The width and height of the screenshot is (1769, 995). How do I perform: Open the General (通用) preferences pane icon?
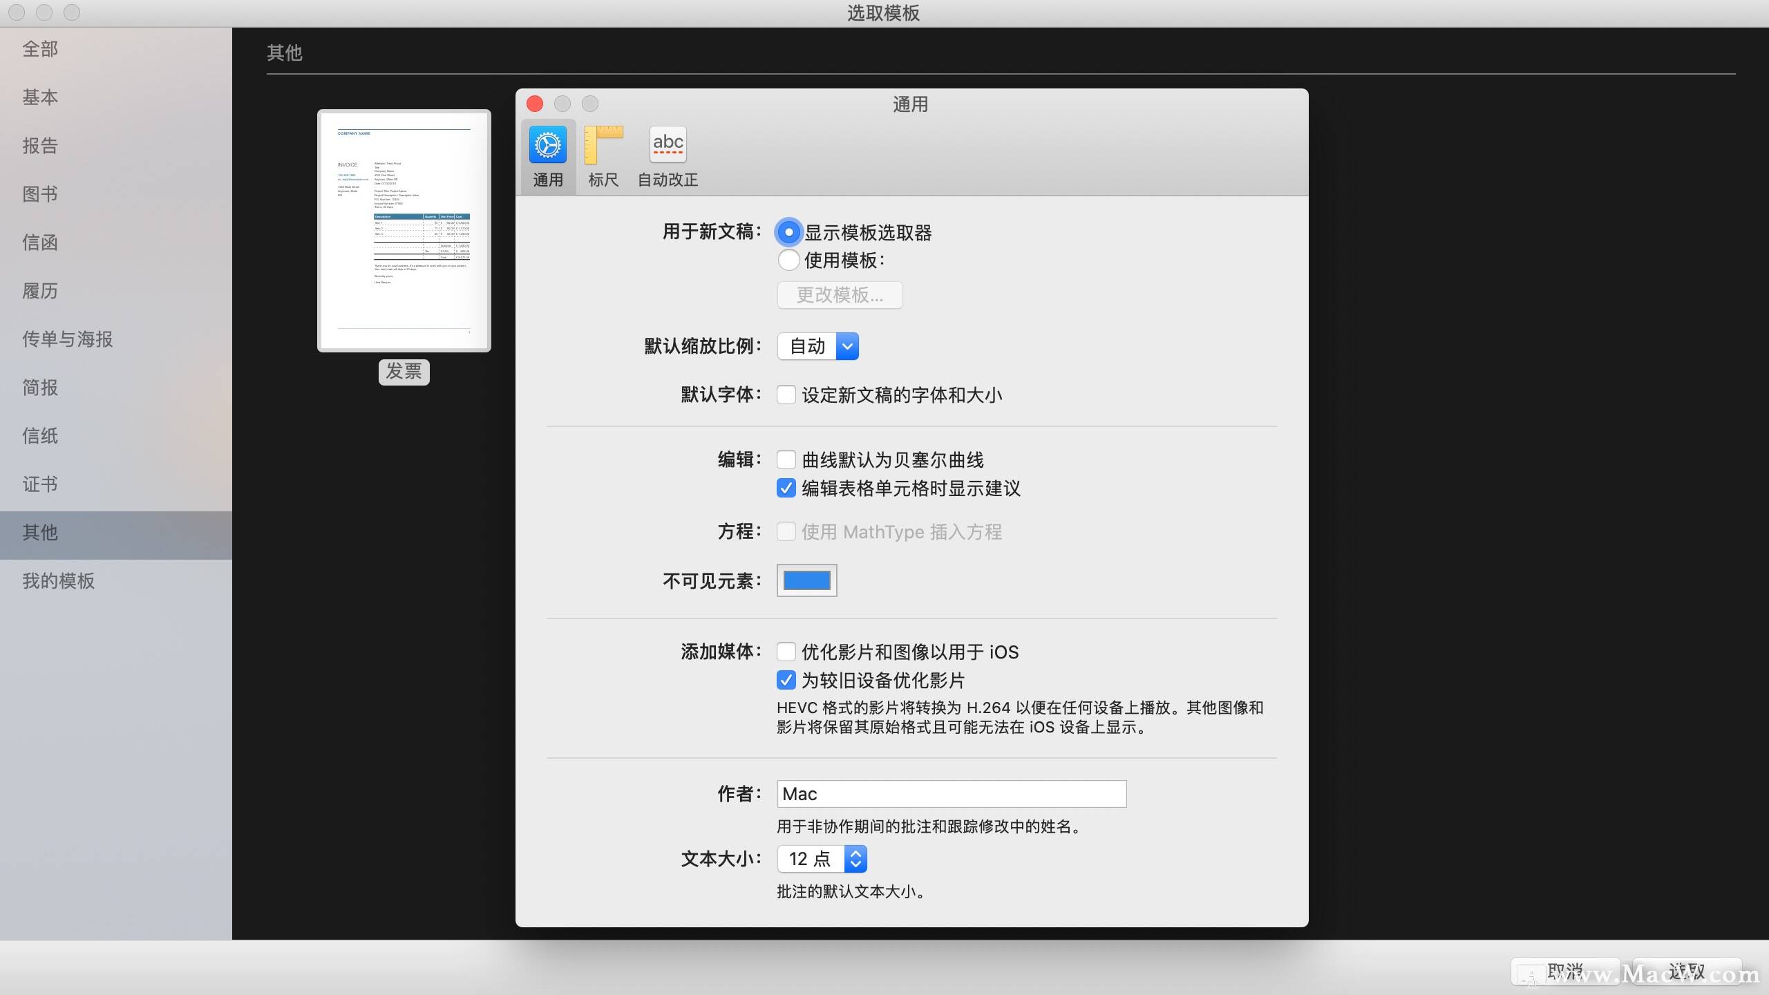(547, 145)
